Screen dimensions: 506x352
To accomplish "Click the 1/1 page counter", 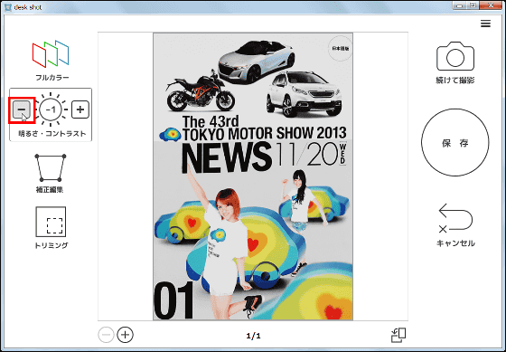I will pyautogui.click(x=253, y=336).
